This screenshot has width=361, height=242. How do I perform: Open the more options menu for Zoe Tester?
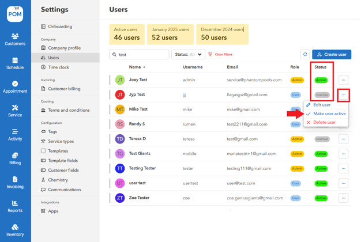(x=343, y=198)
